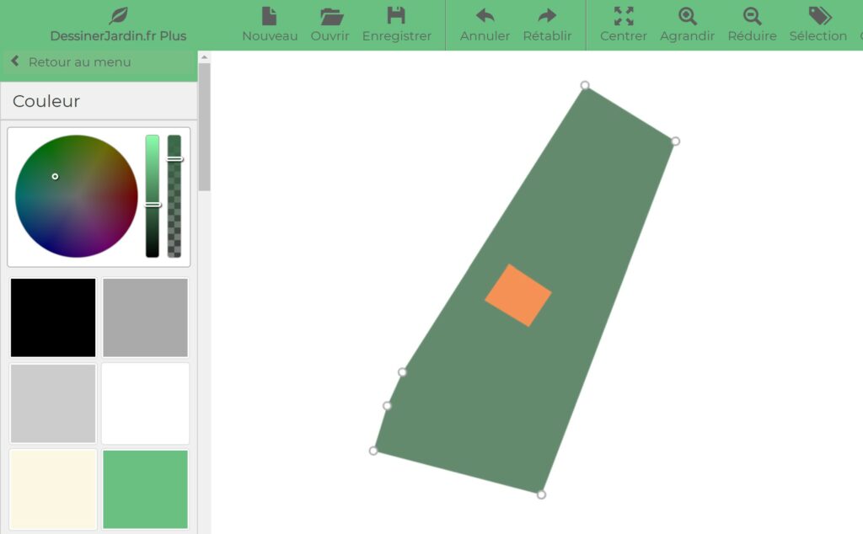This screenshot has height=534, width=863.
Task: Activate the Sélection tag tool
Action: coord(818,16)
